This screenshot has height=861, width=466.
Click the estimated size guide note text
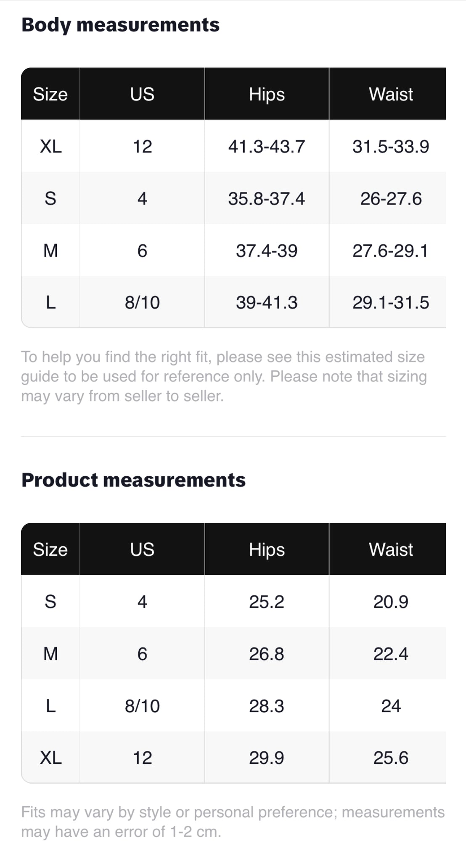[224, 376]
